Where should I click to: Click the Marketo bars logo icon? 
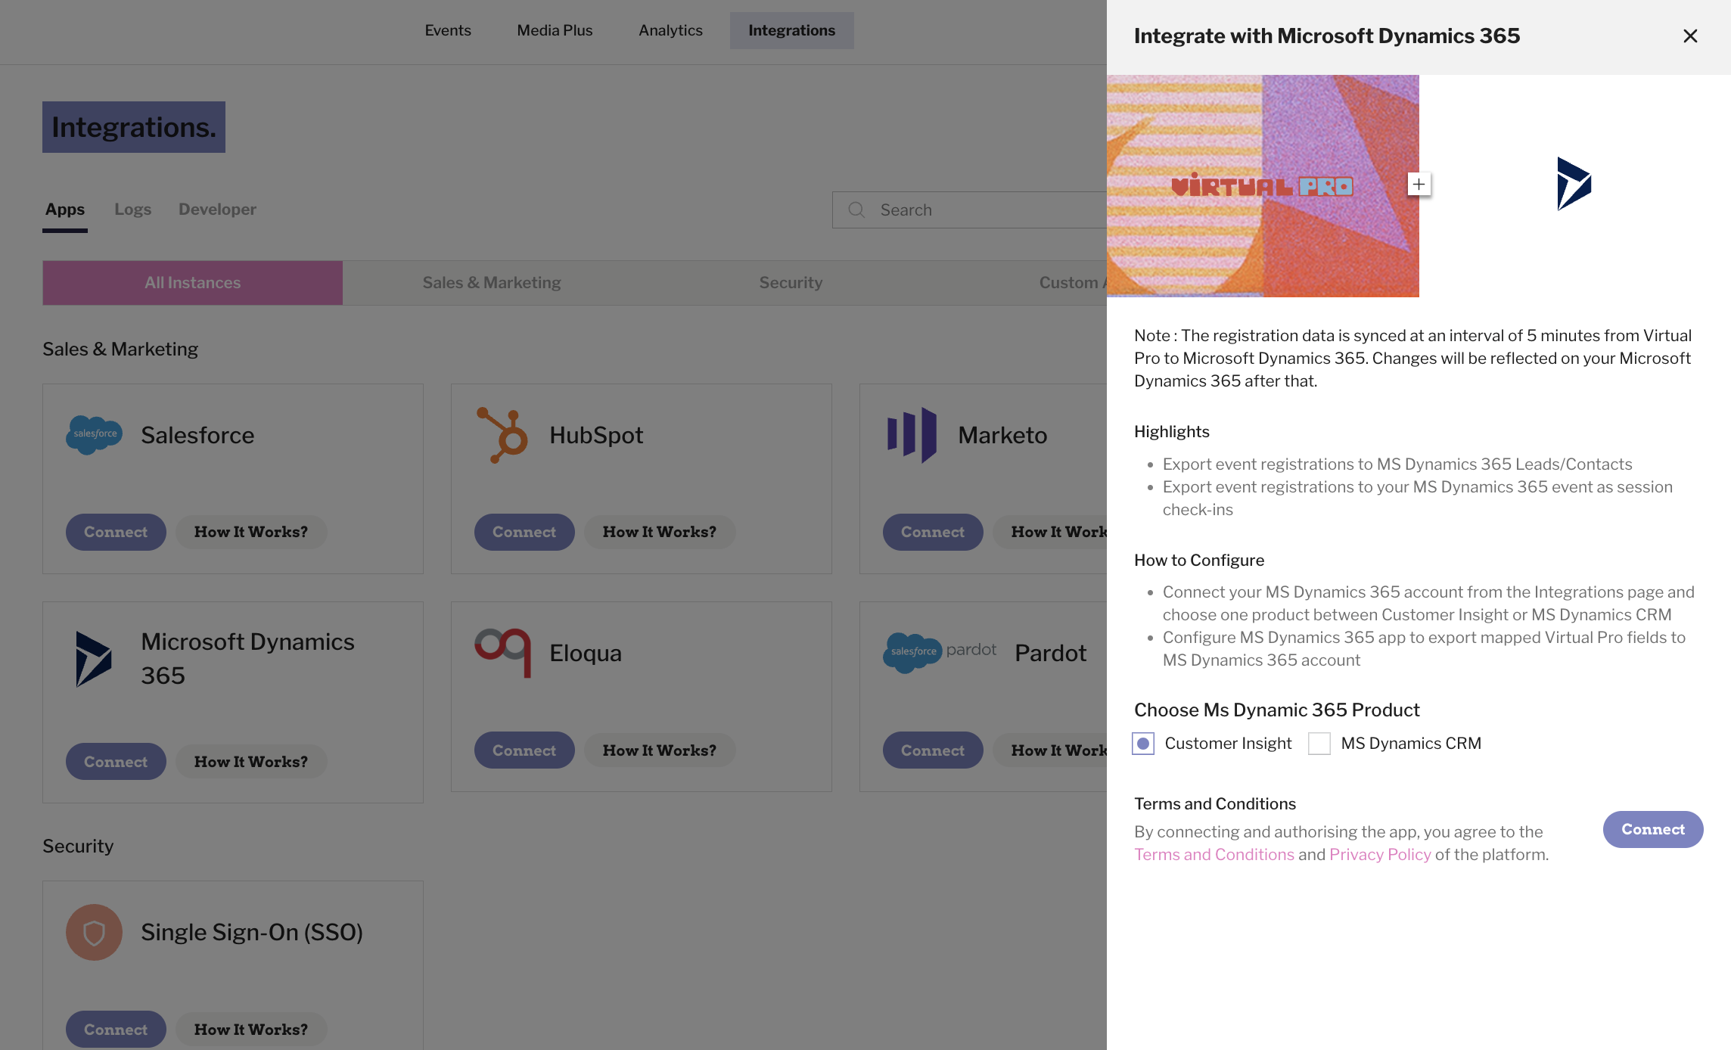tap(912, 435)
